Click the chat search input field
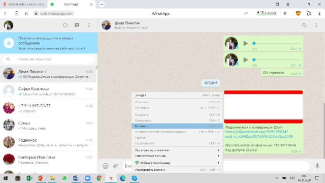This screenshot has height=183, width=325. click(49, 59)
